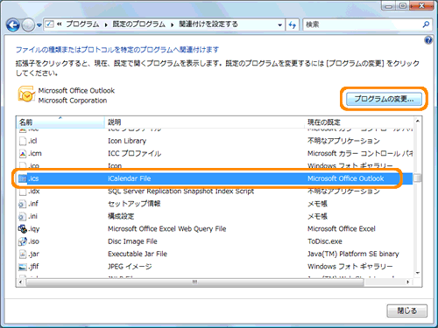Select the .icm file icon
Image resolution: width=438 pixels, height=328 pixels.
pyautogui.click(x=23, y=154)
